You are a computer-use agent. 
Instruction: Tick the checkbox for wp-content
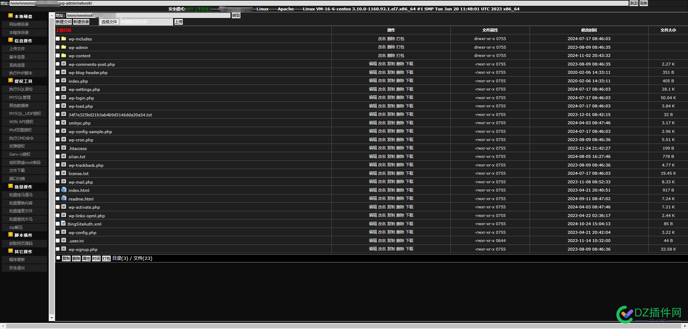[x=58, y=55]
